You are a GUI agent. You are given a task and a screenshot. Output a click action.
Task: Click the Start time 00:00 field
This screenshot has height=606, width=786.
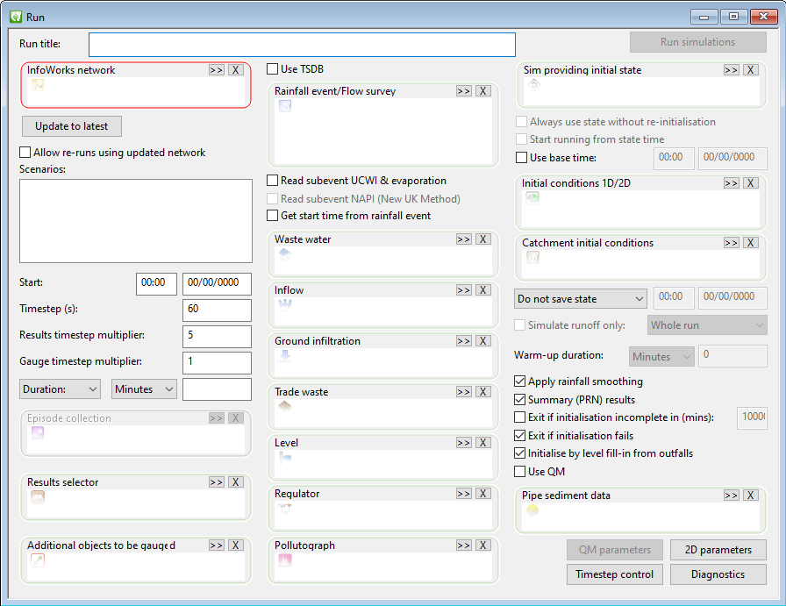tap(156, 284)
